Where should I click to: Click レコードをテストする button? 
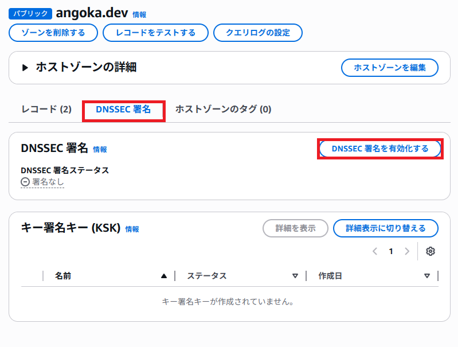(x=155, y=33)
